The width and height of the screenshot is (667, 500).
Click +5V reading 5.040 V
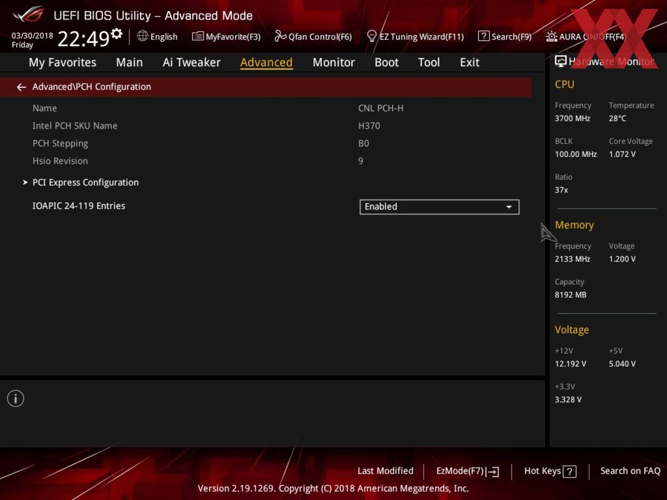[622, 364]
